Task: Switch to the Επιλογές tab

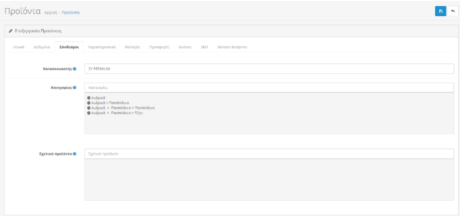Action: 133,47
